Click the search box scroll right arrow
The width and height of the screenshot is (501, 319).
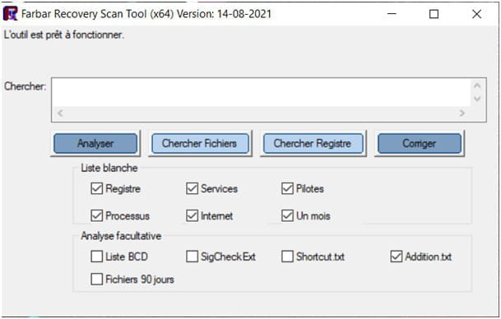click(462, 113)
